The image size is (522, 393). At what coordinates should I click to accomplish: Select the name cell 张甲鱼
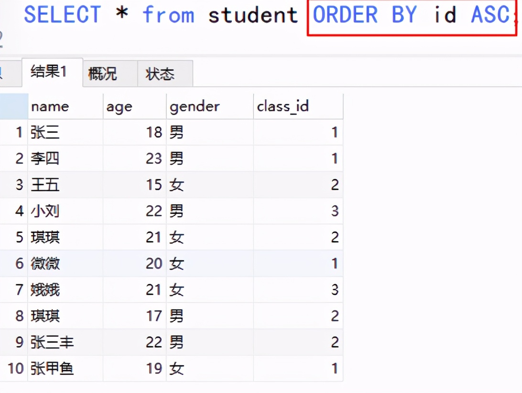click(65, 368)
